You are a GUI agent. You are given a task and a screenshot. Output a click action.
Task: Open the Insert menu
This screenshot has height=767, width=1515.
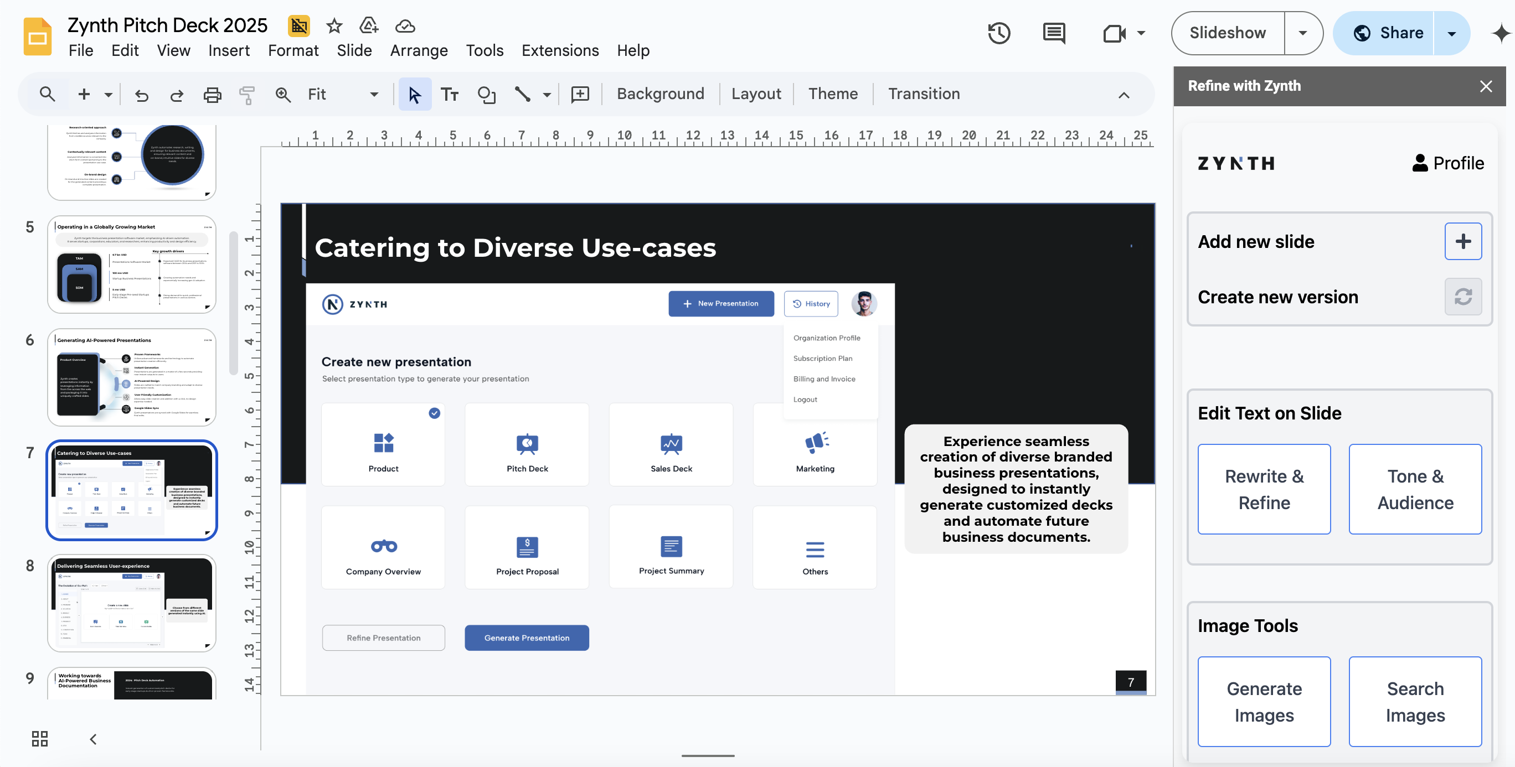click(x=229, y=50)
